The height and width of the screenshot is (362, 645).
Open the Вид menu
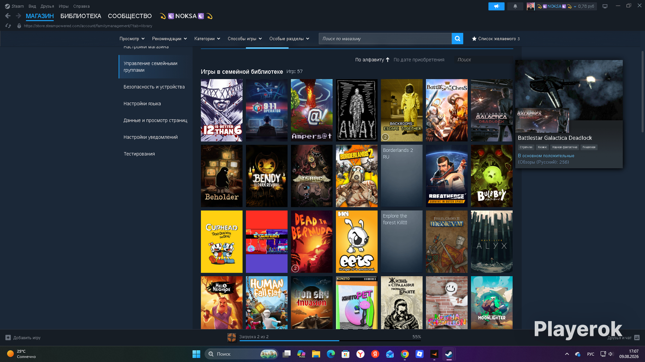click(32, 6)
